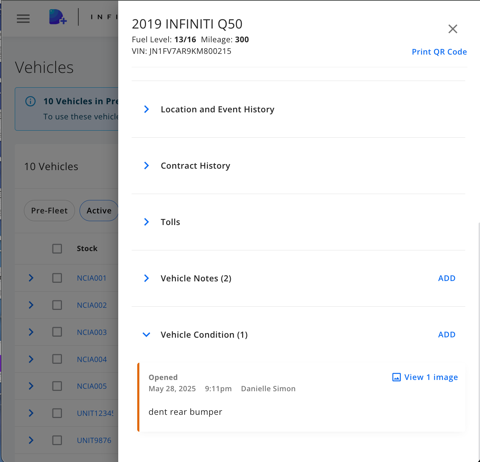
Task: Click the VIN JN1FV7AR9KM800215 text
Action: [182, 51]
